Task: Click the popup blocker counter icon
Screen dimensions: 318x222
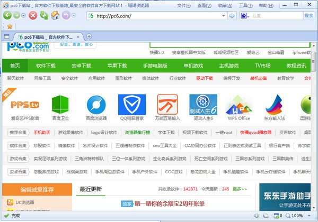Action: [278, 216]
